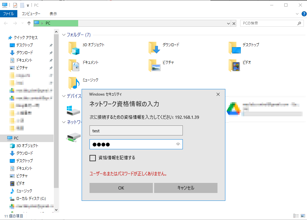The height and width of the screenshot is (220, 307).
Task: Expand the ribbon with the chevron
Action: (x=297, y=14)
